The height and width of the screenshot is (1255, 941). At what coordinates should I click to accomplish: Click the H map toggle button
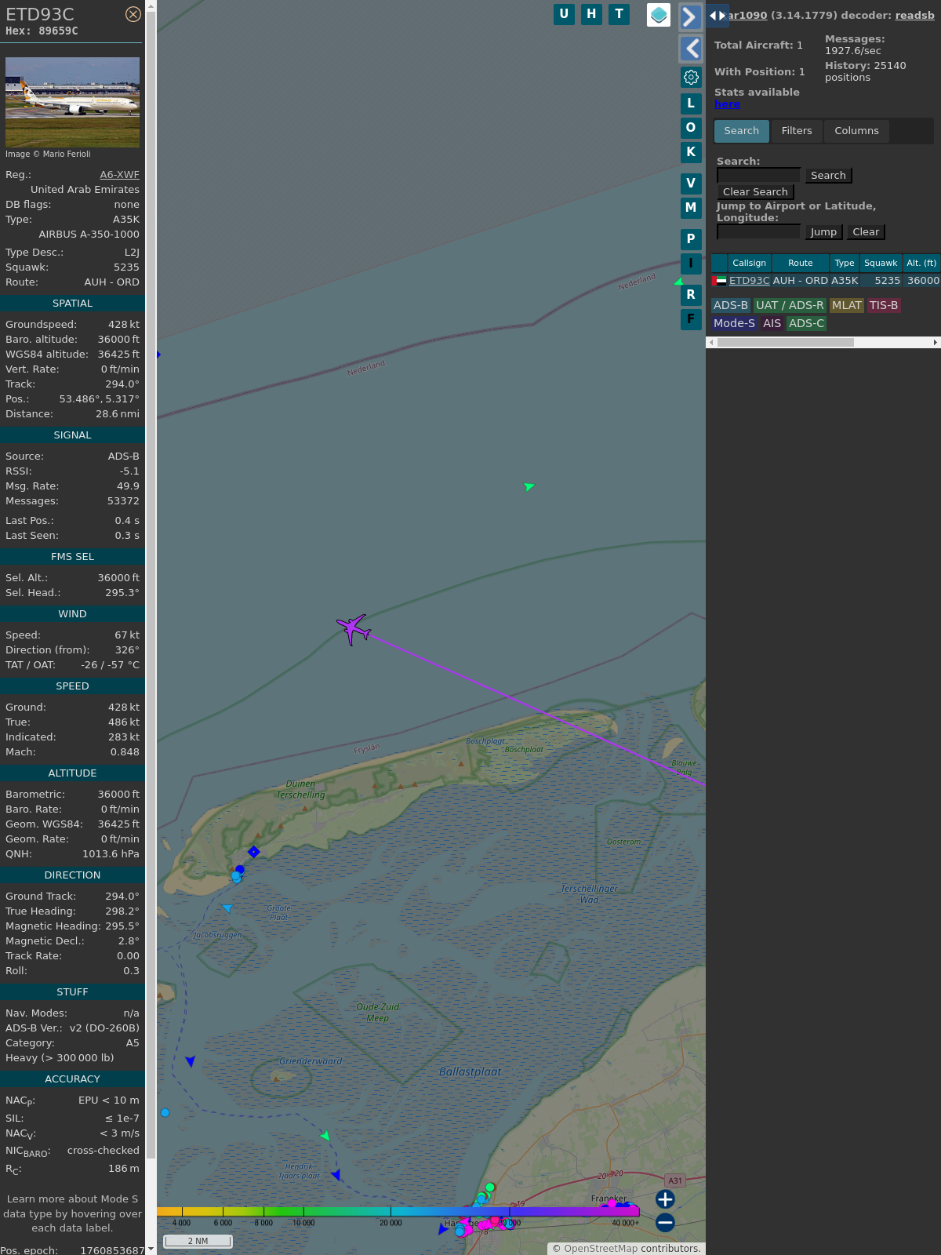pos(591,14)
